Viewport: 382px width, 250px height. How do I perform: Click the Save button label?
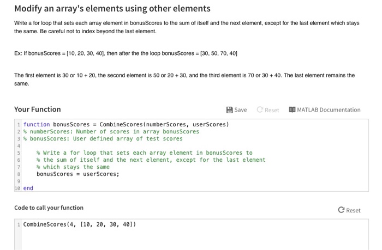click(241, 110)
